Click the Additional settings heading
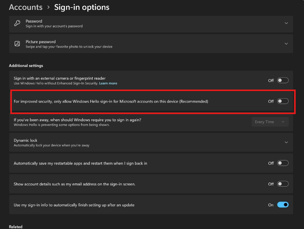This screenshot has height=229, width=304. tap(26, 65)
